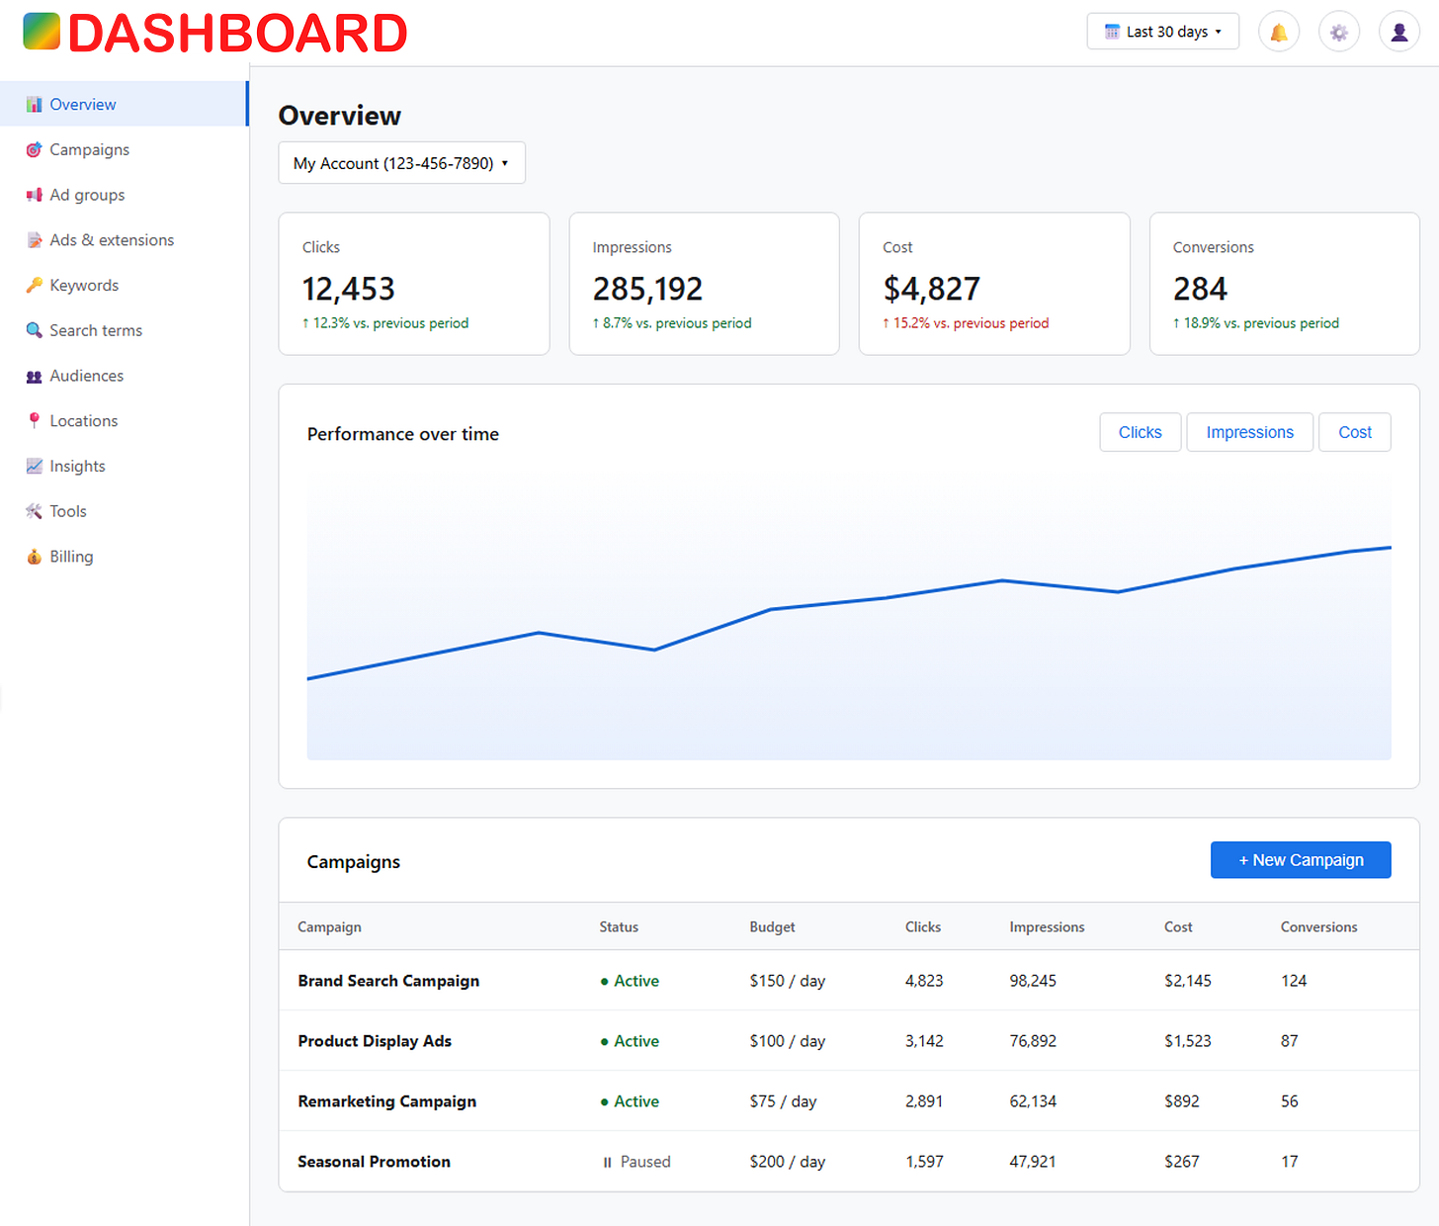
Task: View the Insights section
Action: coord(124,466)
